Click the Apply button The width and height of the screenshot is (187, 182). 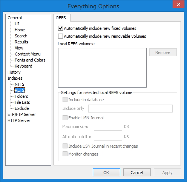(167, 172)
